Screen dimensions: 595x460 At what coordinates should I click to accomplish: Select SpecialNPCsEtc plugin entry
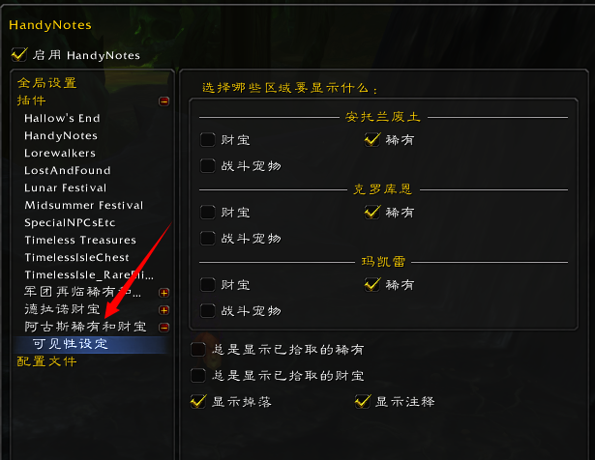[x=70, y=223]
